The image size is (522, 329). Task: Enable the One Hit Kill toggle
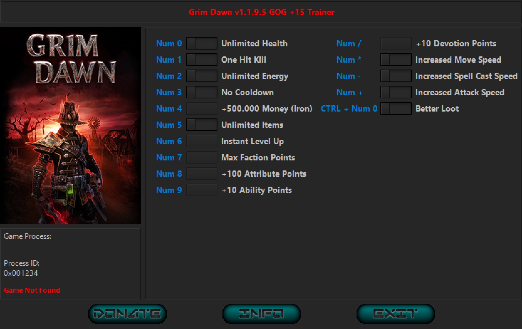tap(202, 60)
